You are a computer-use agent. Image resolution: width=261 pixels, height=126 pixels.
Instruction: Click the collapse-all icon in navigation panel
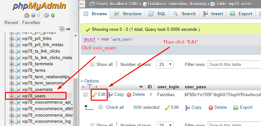(x=62, y=29)
